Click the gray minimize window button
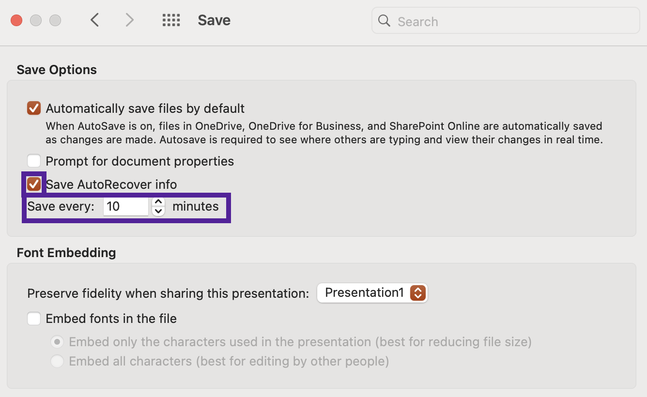Image resolution: width=647 pixels, height=397 pixels. pos(36,20)
